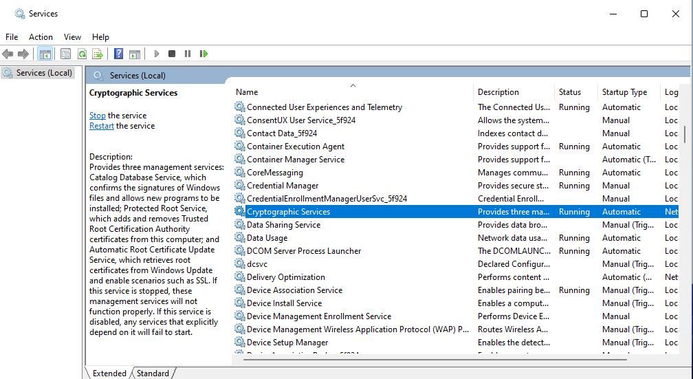Open the View menu
This screenshot has height=379, width=693.
[72, 37]
